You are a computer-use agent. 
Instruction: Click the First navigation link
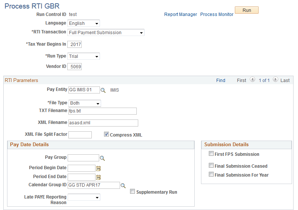point(242,81)
